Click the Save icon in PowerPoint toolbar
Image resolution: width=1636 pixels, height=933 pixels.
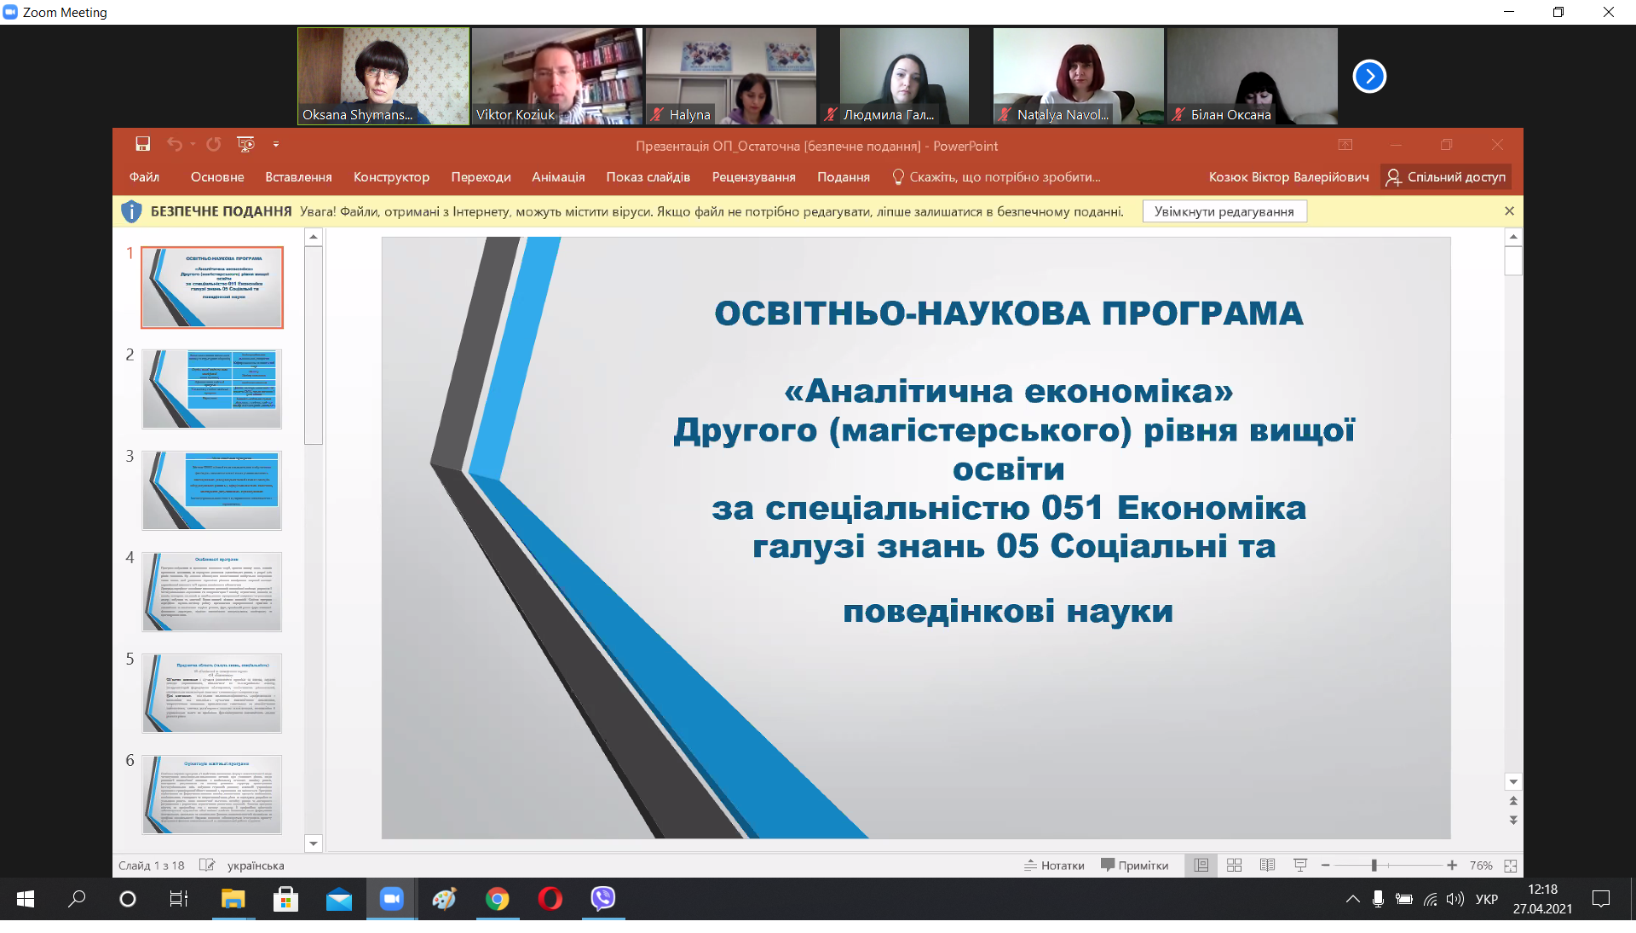pyautogui.click(x=142, y=144)
